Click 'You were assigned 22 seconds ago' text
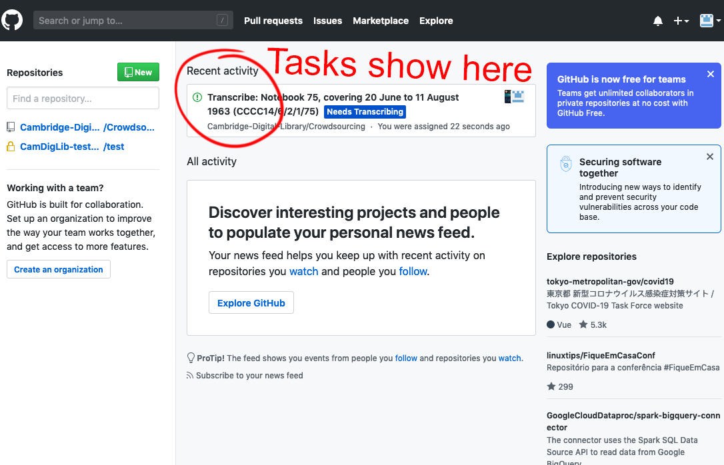Viewport: 724px width, 465px height. [x=444, y=127]
